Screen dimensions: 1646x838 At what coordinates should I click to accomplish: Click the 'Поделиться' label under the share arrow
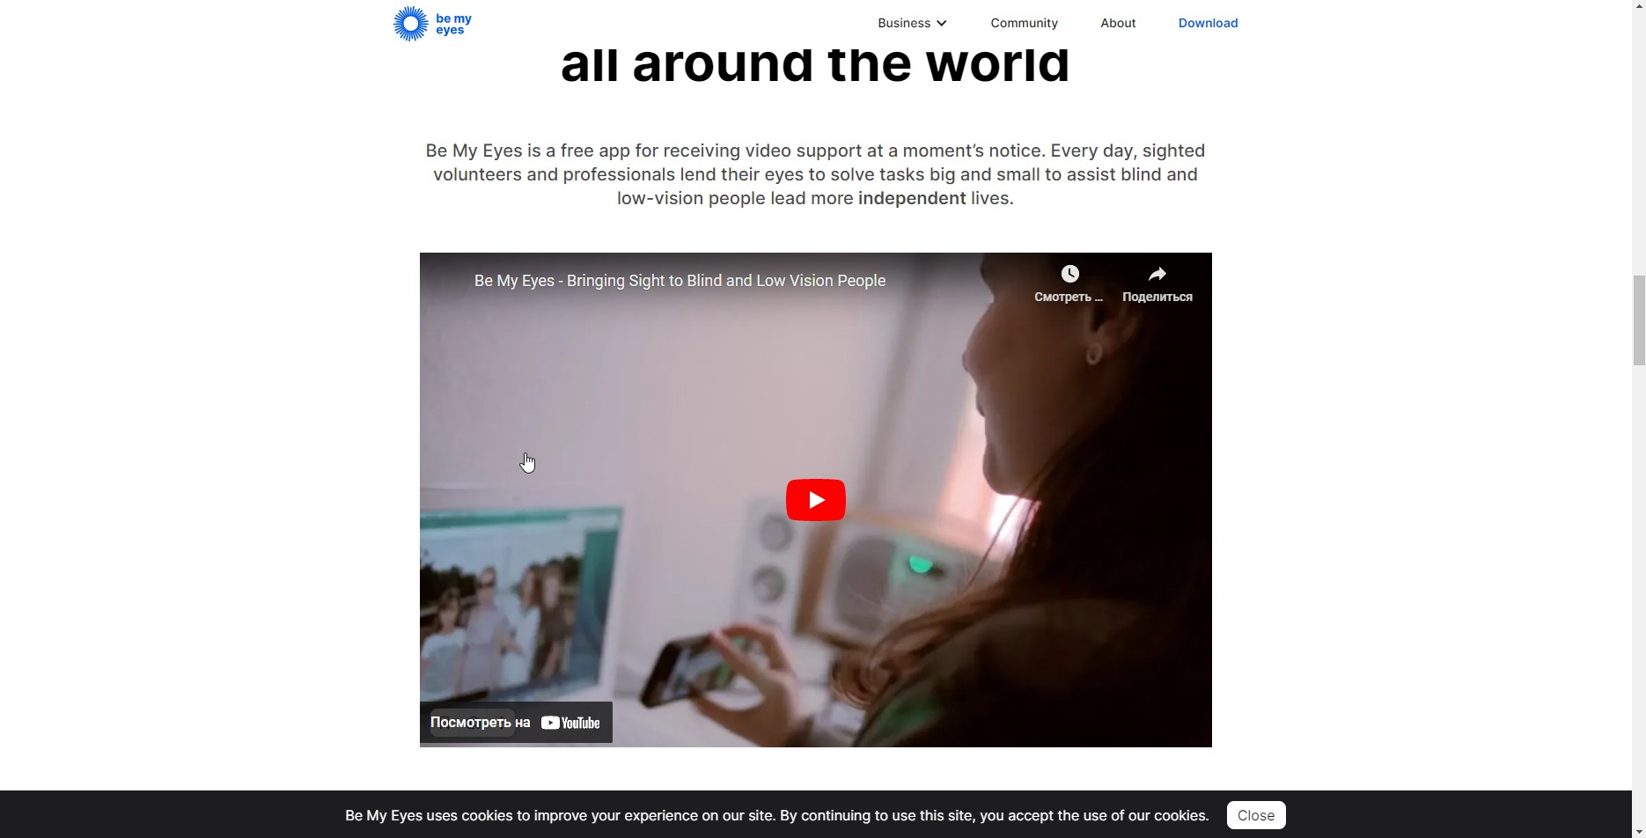pyautogui.click(x=1157, y=297)
